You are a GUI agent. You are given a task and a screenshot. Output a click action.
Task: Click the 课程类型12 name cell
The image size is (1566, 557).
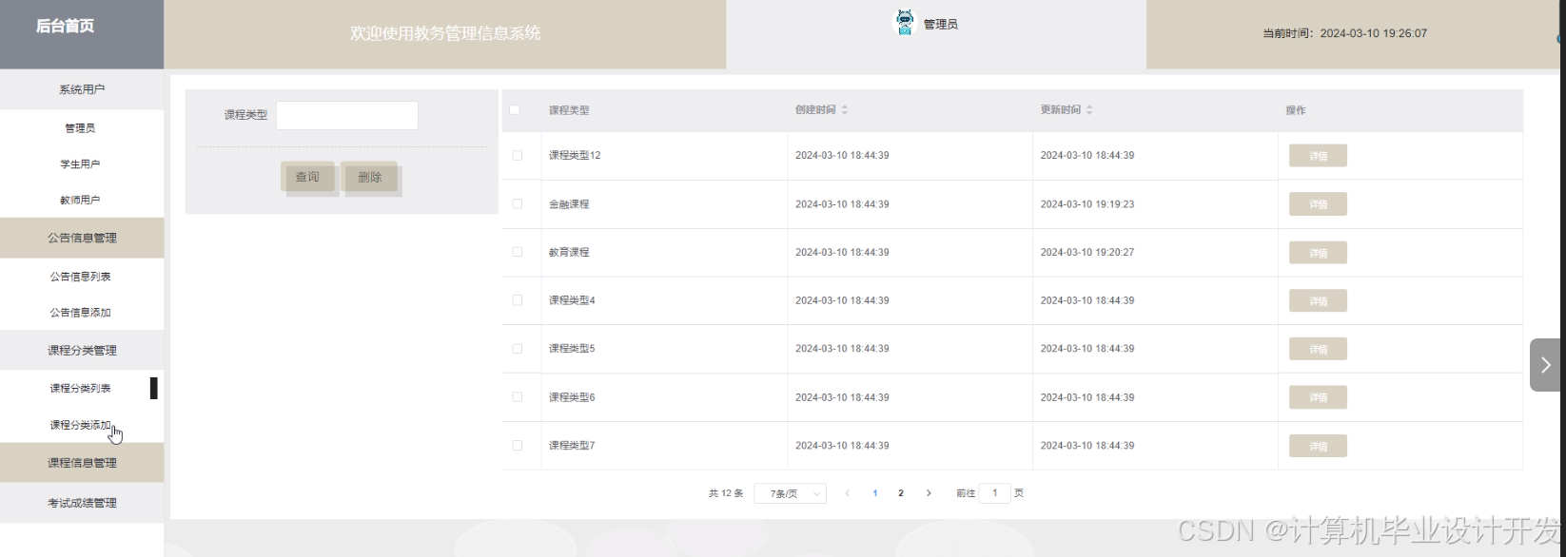575,156
